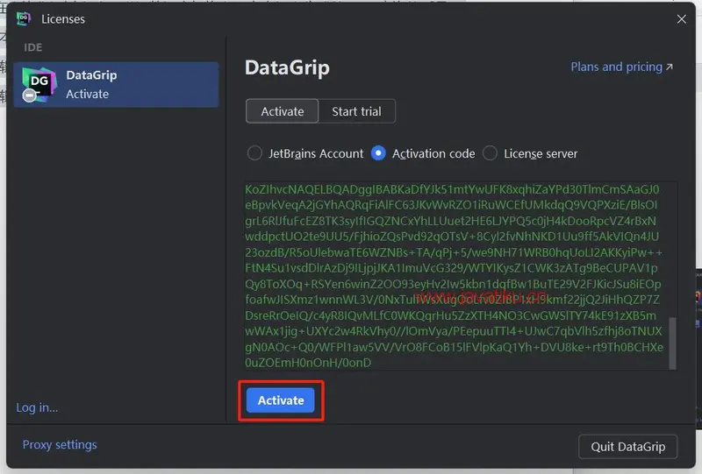Switch to the Start trial tab

[356, 111]
